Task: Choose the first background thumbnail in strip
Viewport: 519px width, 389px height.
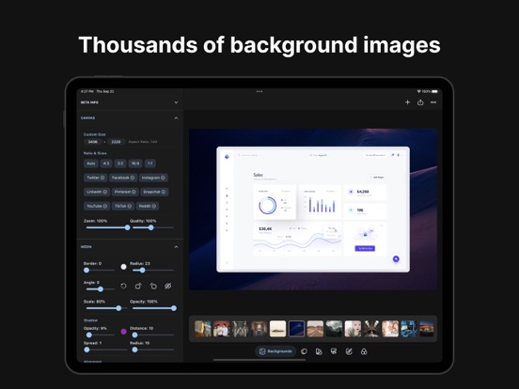Action: pyautogui.click(x=203, y=329)
